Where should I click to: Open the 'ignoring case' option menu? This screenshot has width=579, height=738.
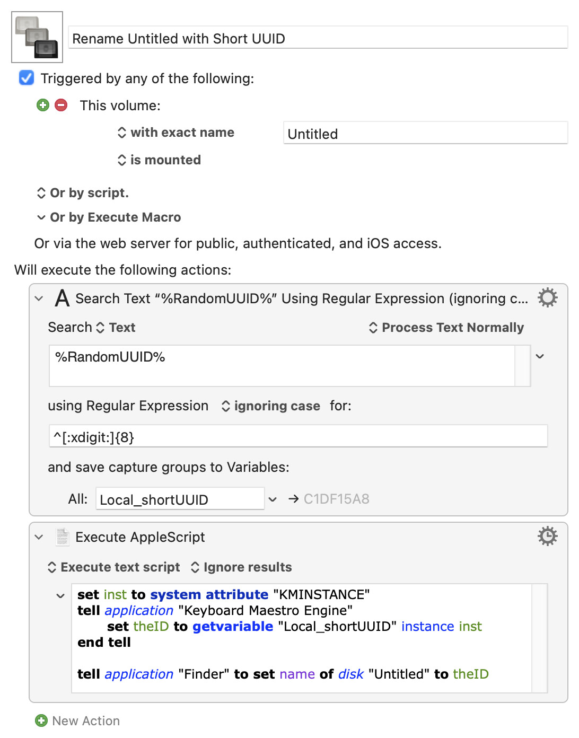(270, 406)
